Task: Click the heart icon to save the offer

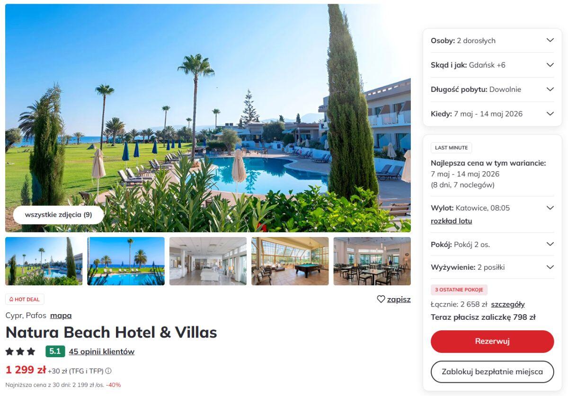Action: click(381, 299)
